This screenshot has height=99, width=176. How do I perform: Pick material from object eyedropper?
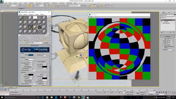point(27,43)
